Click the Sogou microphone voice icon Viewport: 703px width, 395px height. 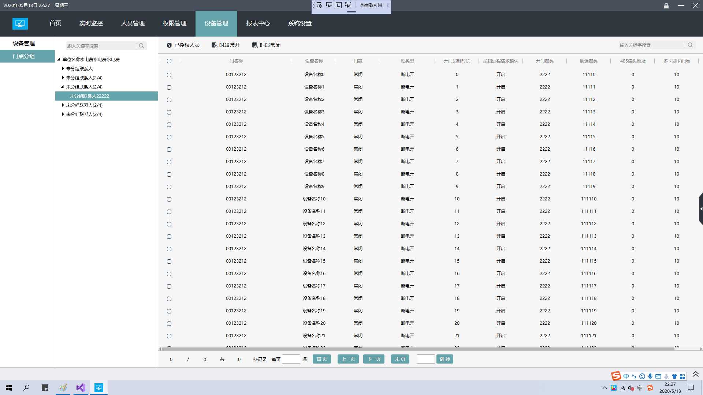[650, 376]
